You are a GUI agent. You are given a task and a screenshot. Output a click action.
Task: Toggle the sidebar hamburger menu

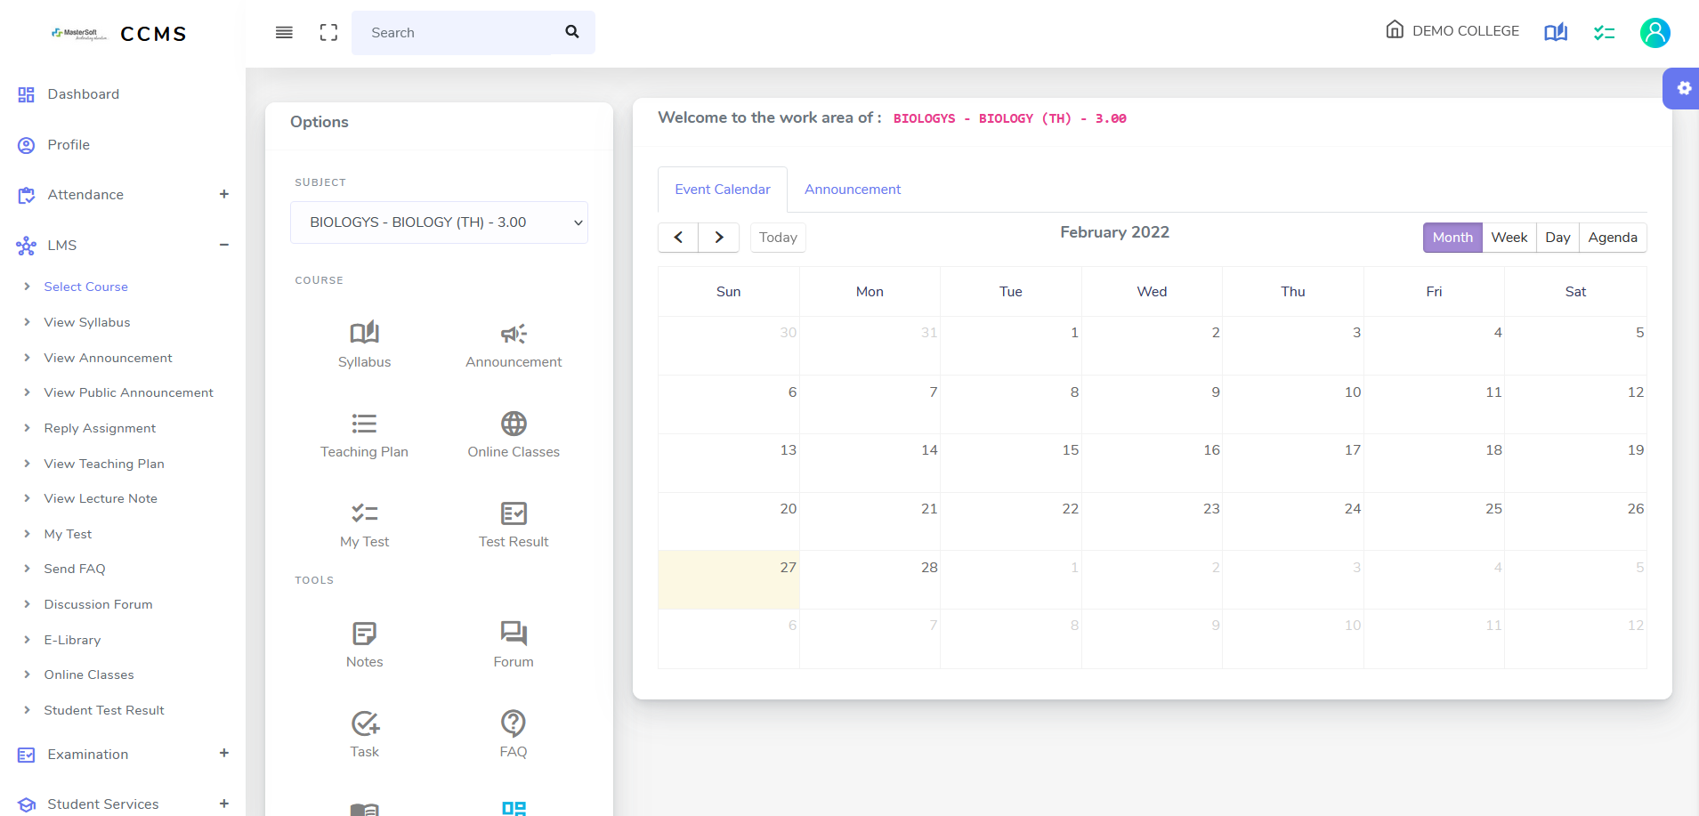[x=284, y=33]
